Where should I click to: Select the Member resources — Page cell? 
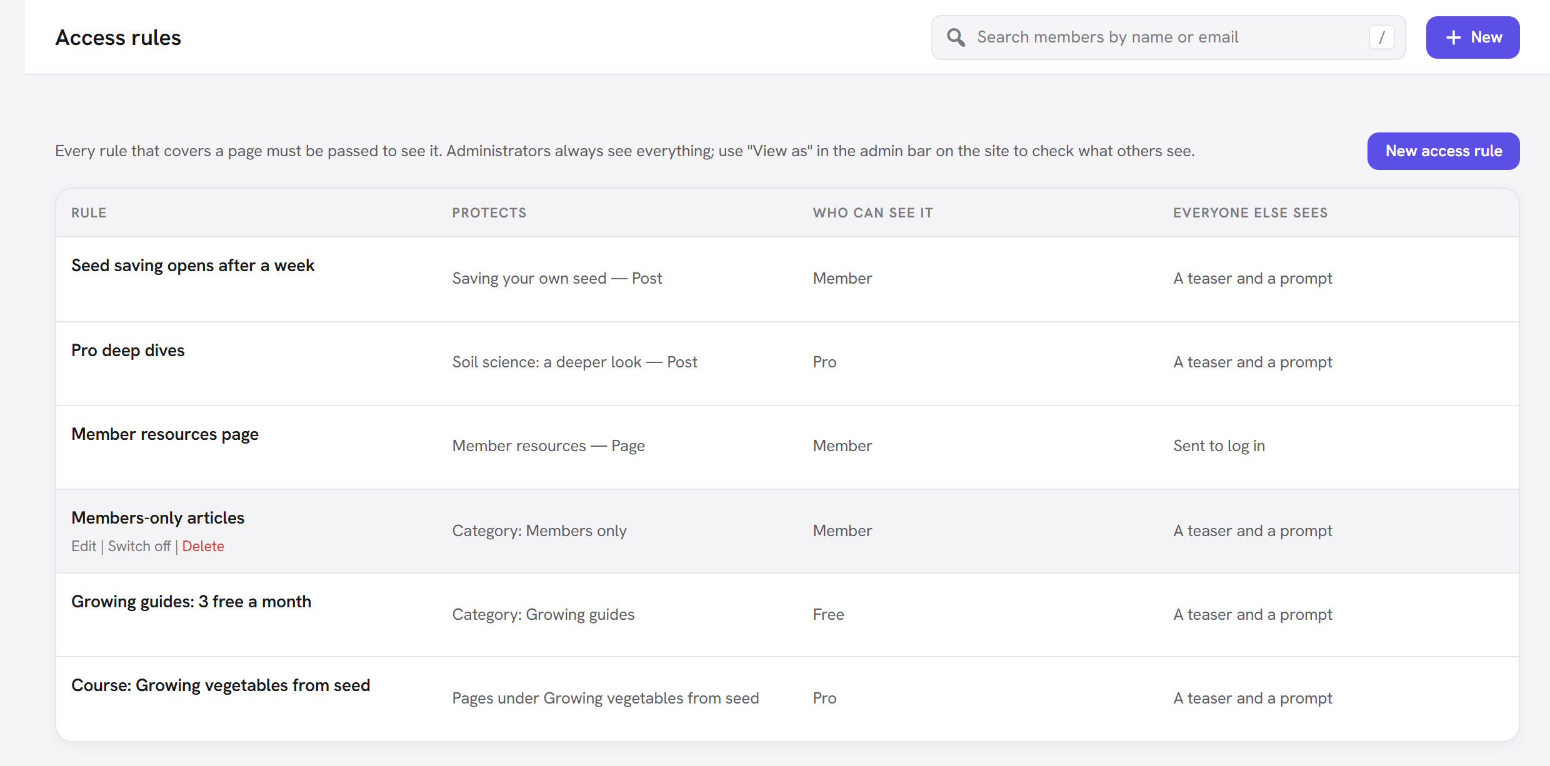[549, 446]
